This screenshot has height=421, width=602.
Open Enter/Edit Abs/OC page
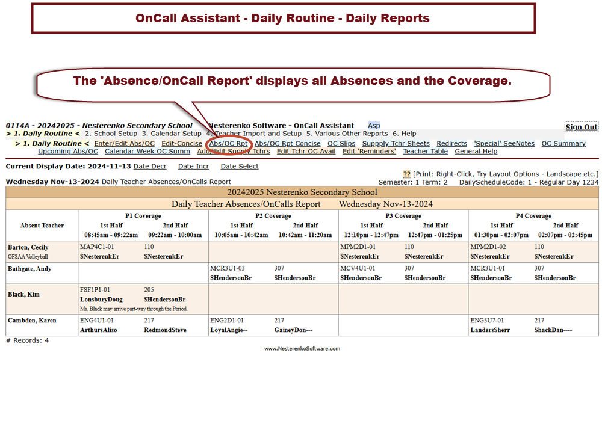124,144
